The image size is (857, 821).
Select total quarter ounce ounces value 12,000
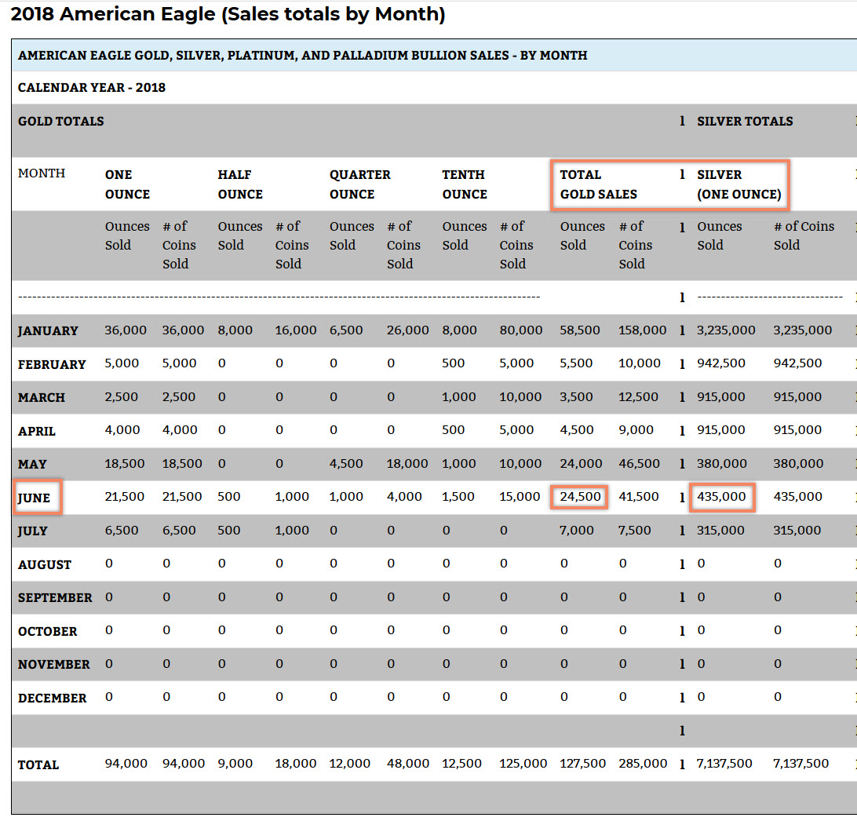pos(350,764)
